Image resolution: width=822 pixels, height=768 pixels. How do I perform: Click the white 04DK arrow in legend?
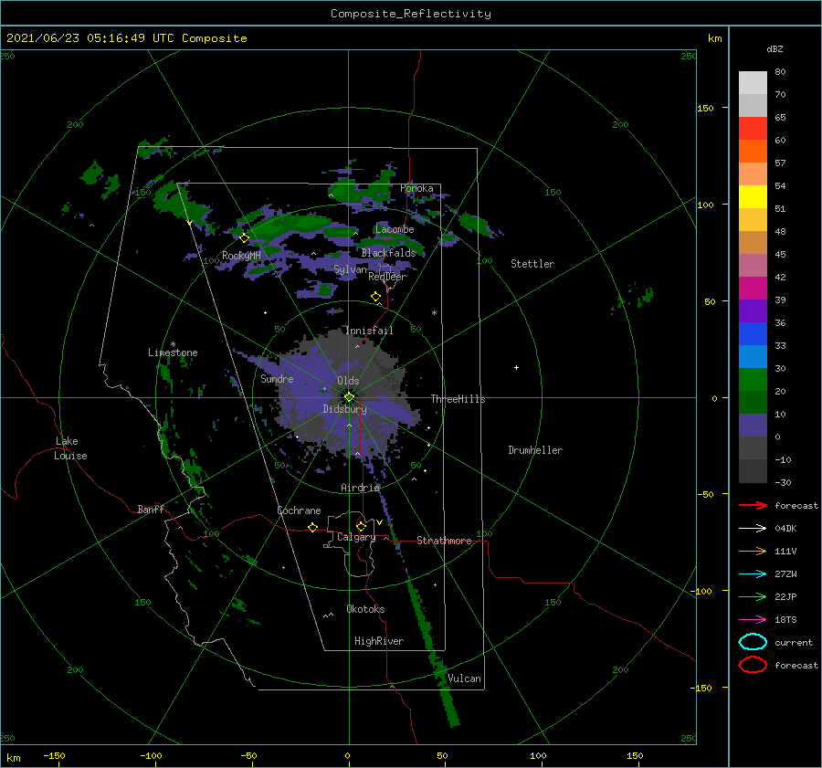point(753,529)
